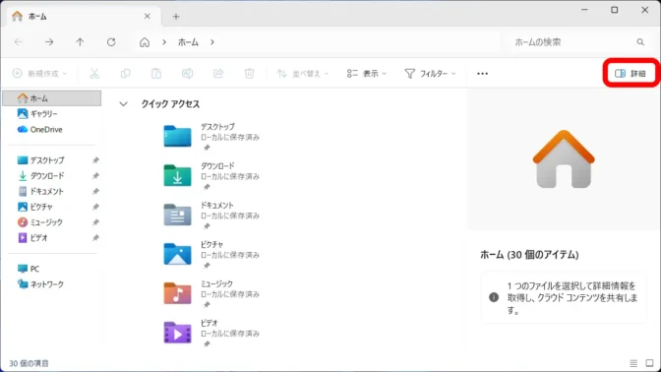Open the 並べ替え sort dropdown

click(x=302, y=74)
